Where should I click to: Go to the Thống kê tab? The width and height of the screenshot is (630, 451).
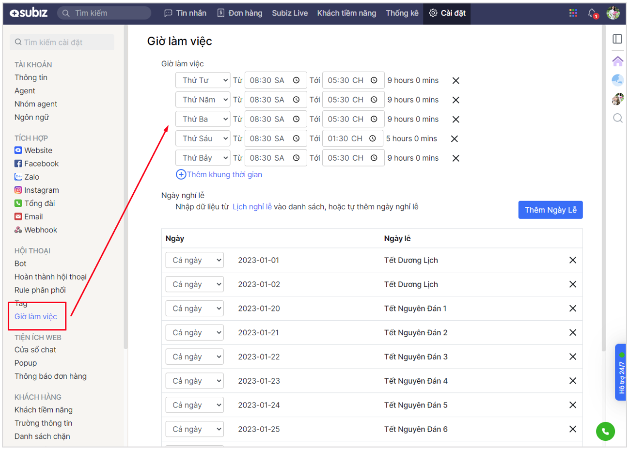(402, 13)
